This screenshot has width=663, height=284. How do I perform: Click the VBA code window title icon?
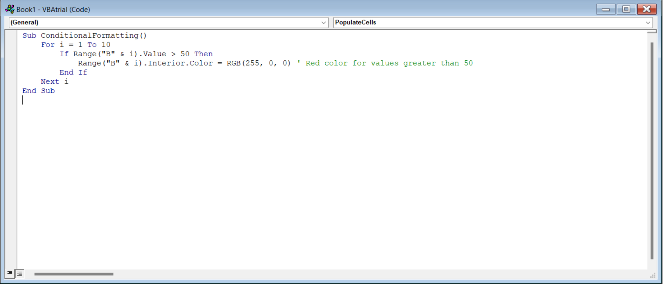[x=10, y=9]
